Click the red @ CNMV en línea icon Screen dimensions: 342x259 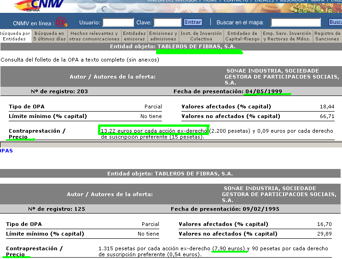click(61, 22)
